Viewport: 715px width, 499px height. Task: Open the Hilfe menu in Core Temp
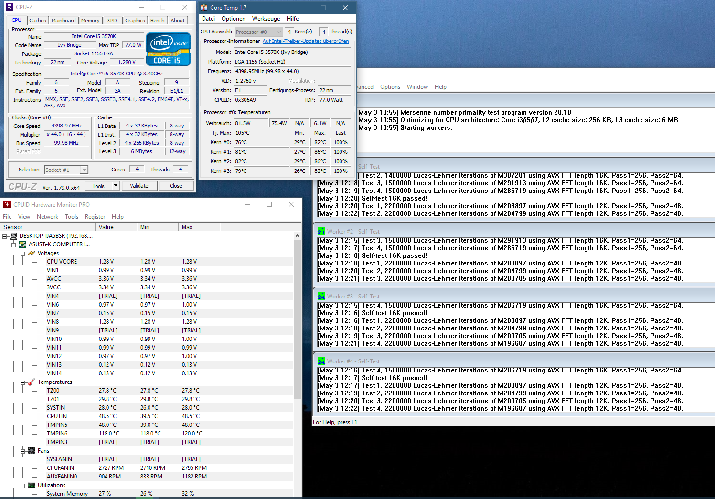point(293,19)
